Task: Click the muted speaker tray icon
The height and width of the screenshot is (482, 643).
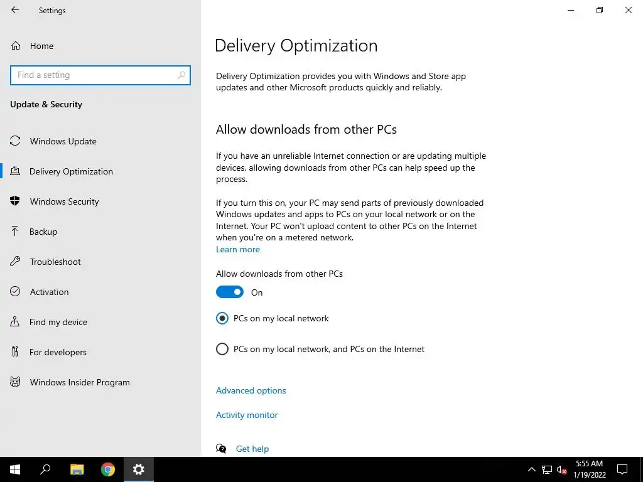Action: point(562,469)
